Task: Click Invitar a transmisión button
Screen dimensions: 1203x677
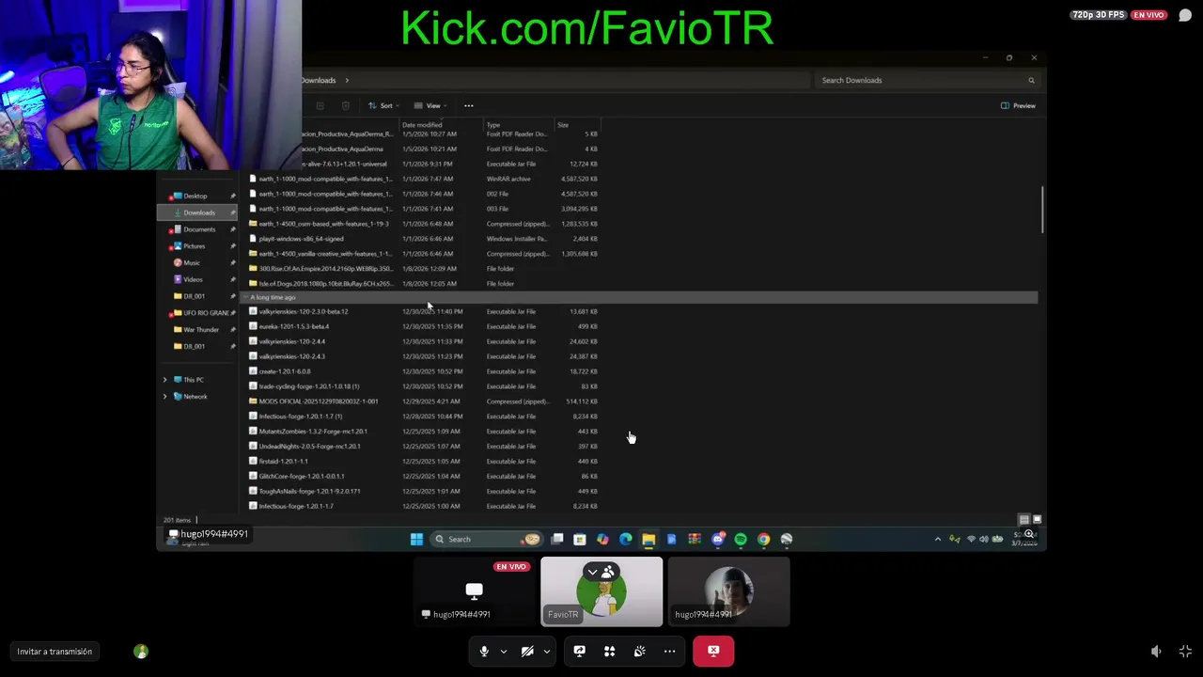Action: click(55, 652)
